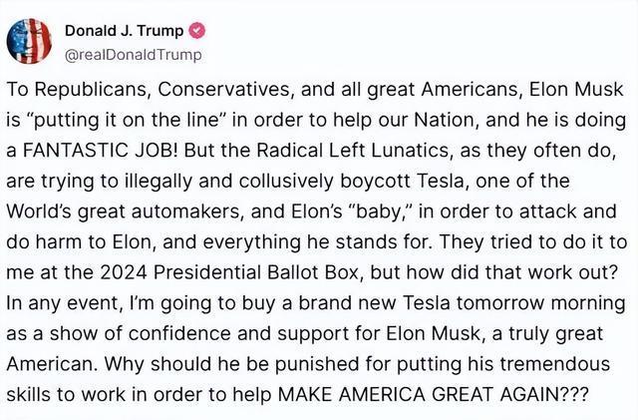The width and height of the screenshot is (638, 420).
Task: Click "MAKE AMERICA GREAT AGAIN???" closing text
Action: click(433, 394)
